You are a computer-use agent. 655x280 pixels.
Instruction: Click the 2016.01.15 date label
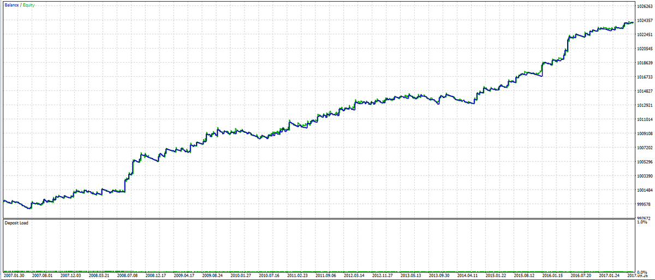(553, 276)
